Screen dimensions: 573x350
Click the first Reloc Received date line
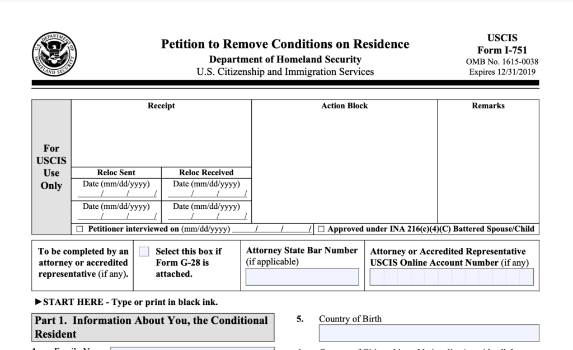tap(206, 194)
